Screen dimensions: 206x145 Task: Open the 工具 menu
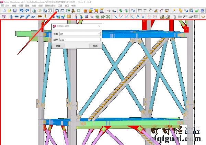pyautogui.click(x=60, y=5)
